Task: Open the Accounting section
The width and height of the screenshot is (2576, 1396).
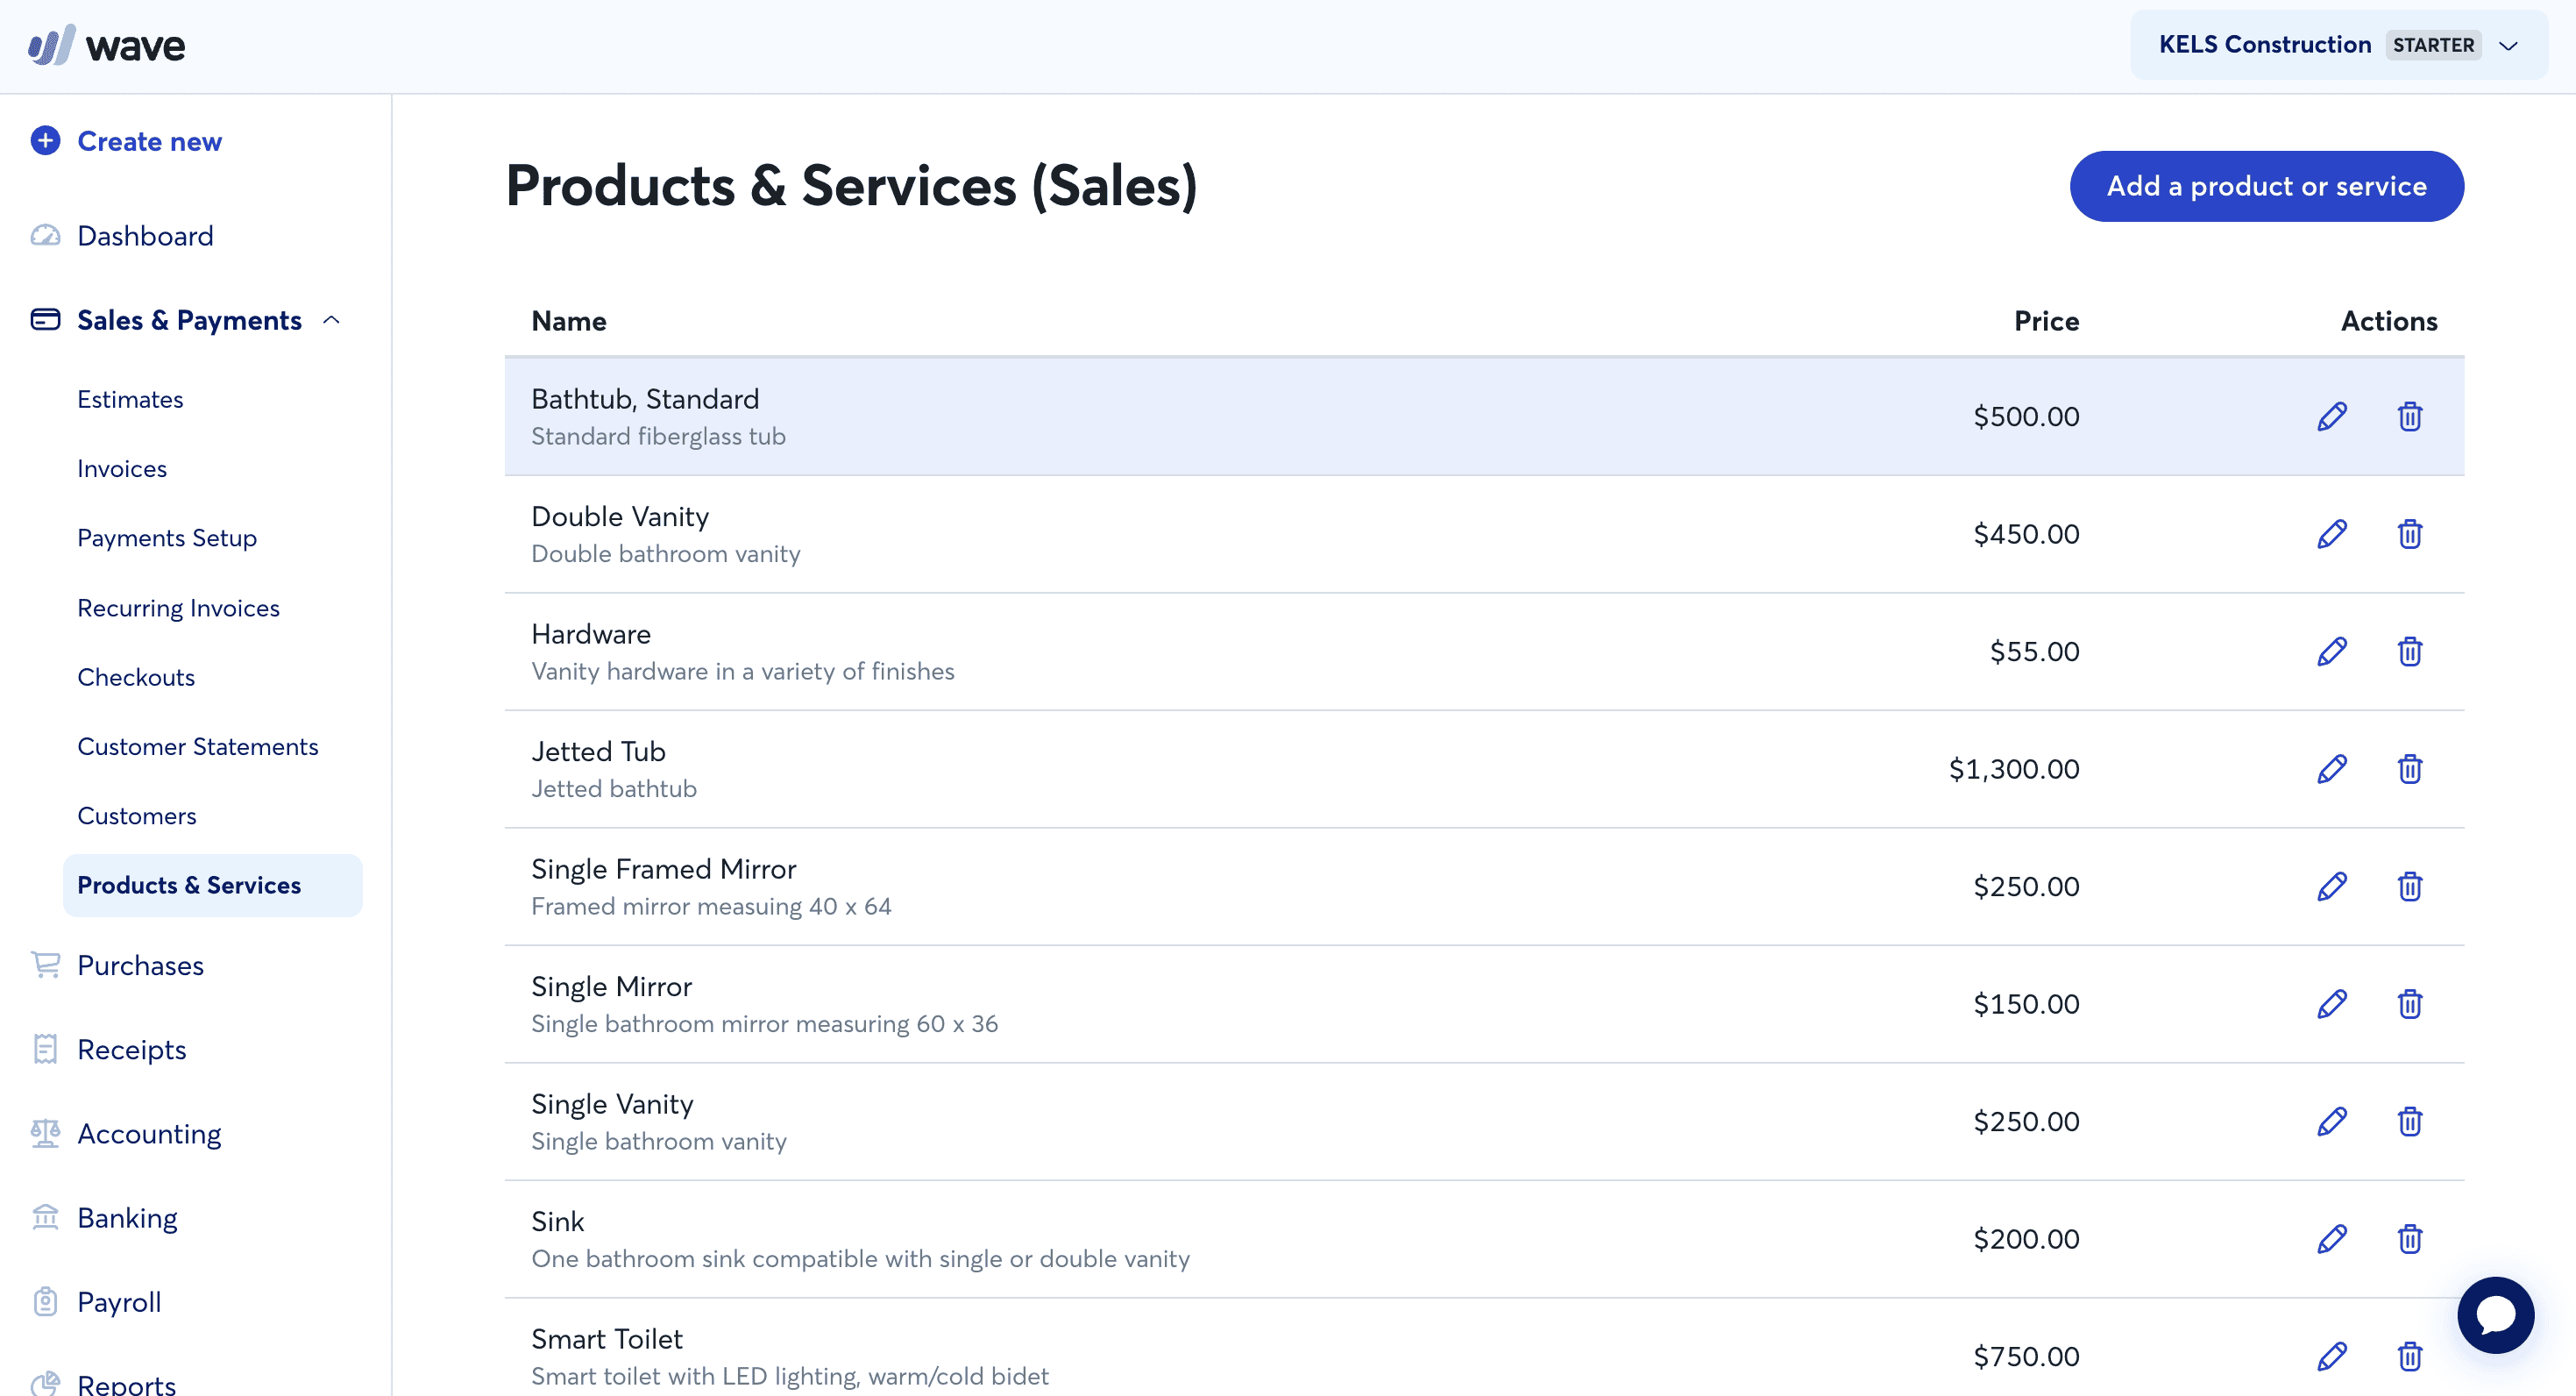Action: (149, 1134)
